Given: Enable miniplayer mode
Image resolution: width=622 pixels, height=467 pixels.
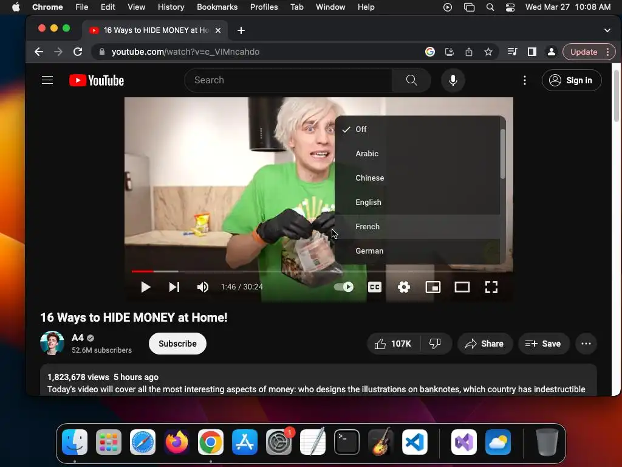Looking at the screenshot, I should (432, 287).
